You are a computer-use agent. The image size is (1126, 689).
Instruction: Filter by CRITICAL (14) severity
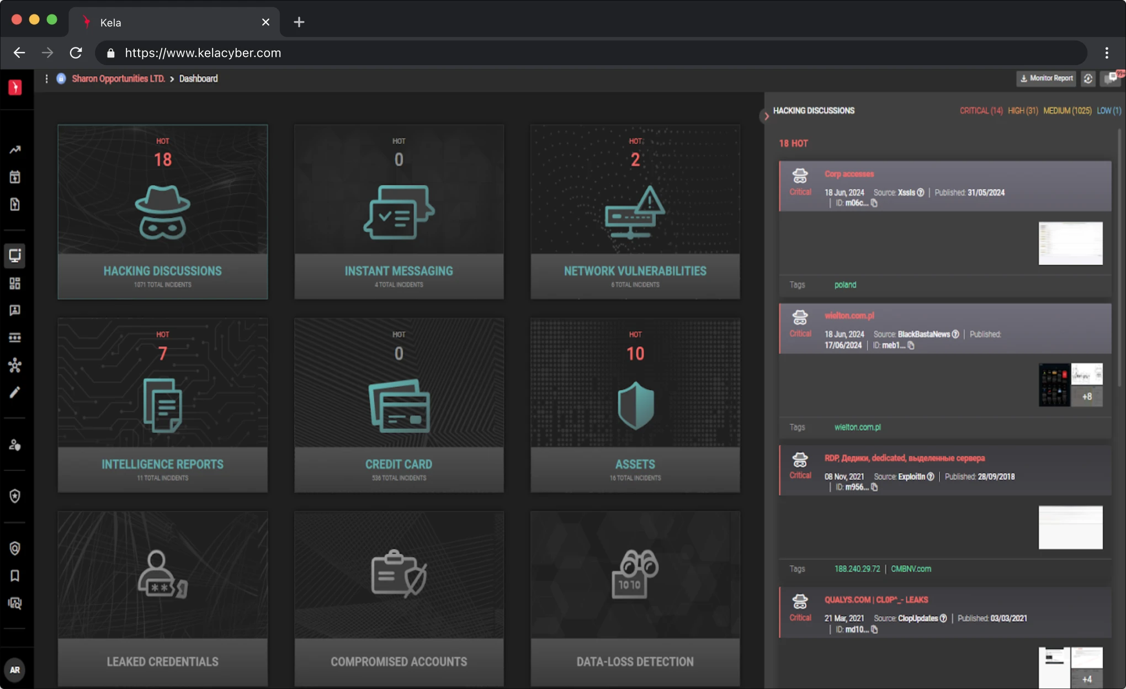click(981, 110)
